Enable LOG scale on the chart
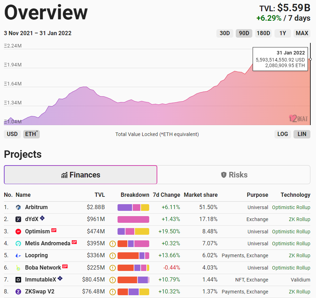 283,134
